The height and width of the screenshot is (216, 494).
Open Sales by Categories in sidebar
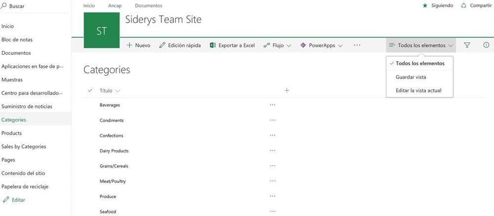(x=24, y=146)
